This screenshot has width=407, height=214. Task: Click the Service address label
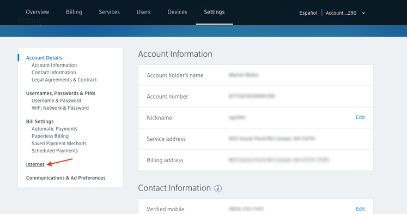pyautogui.click(x=166, y=139)
